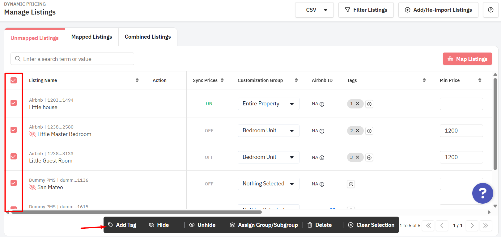Expand Entire Property customization group dropdown
Viewport: 501px width, 237px height.
[x=268, y=104]
